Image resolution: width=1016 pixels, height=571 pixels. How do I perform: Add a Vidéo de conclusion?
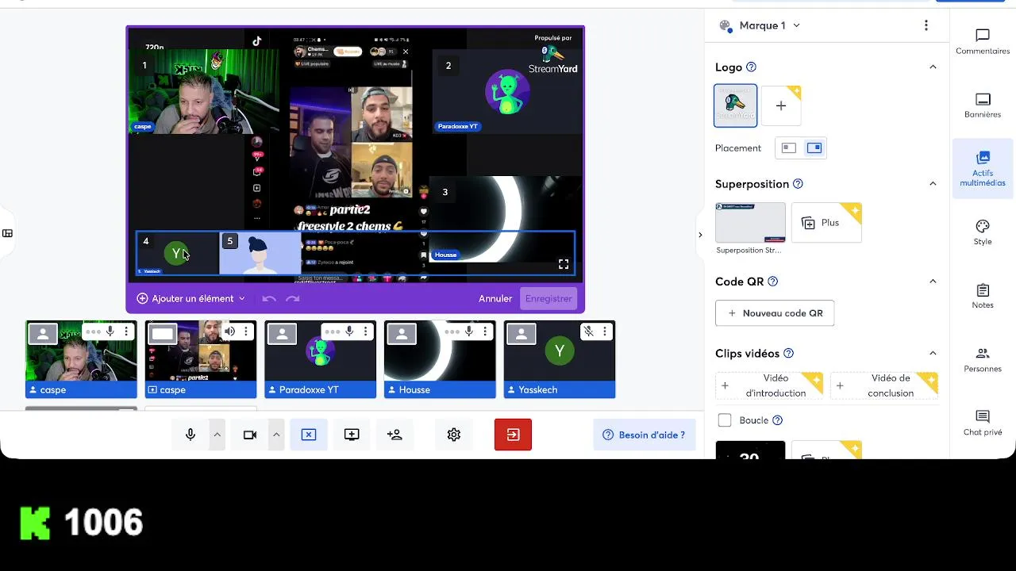point(884,385)
